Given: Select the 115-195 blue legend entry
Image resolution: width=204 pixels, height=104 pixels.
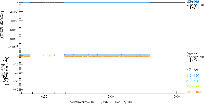Looking at the screenshot, I should click(193, 76).
